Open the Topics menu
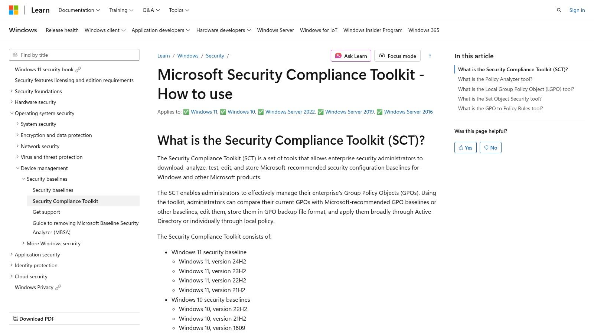 pyautogui.click(x=179, y=10)
